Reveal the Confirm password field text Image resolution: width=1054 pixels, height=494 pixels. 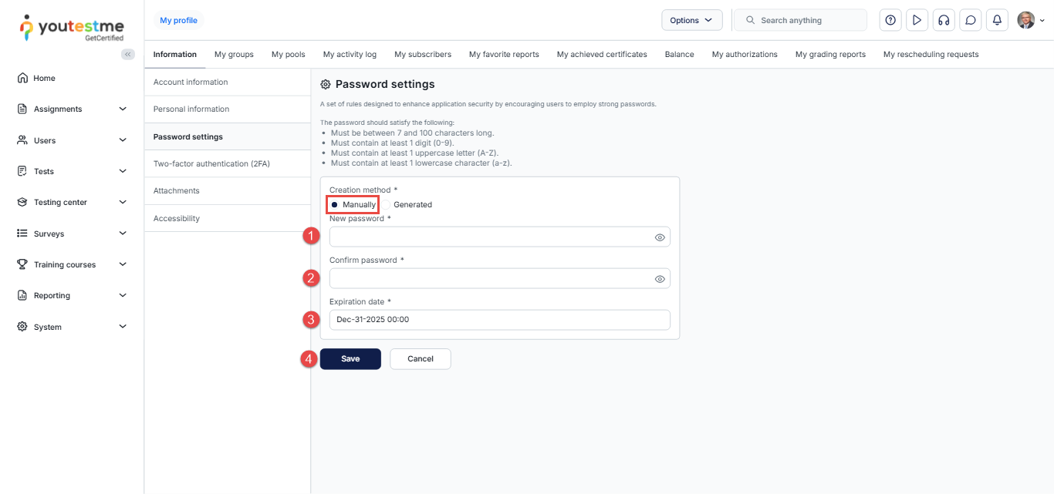pos(660,279)
